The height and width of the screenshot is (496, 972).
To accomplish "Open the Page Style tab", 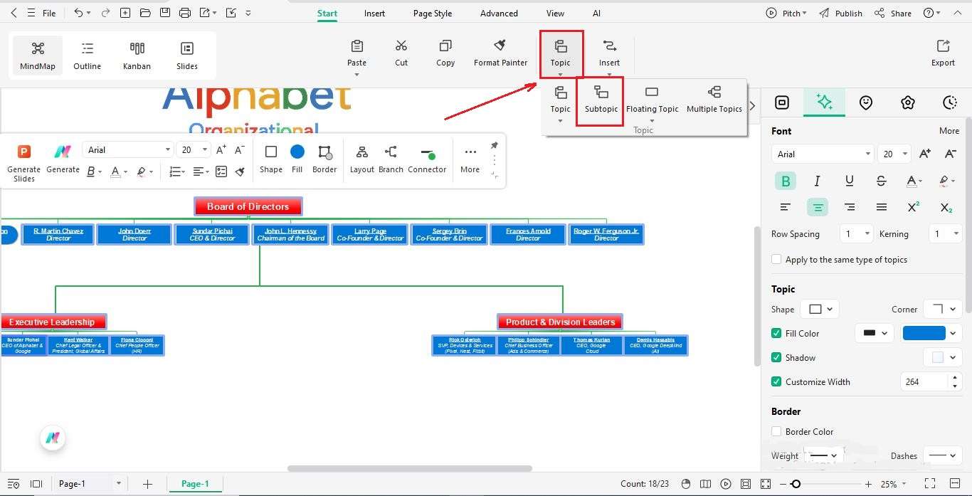I will 433,13.
